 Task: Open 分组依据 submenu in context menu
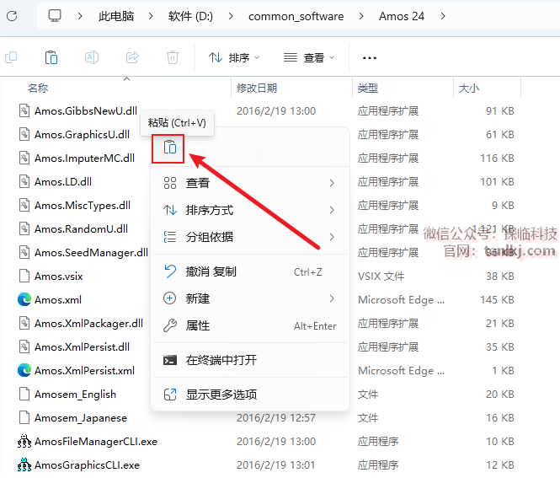[249, 237]
